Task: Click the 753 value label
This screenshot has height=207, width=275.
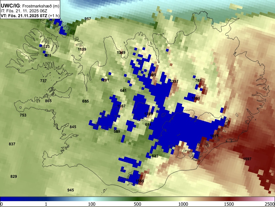Action: 23,115
